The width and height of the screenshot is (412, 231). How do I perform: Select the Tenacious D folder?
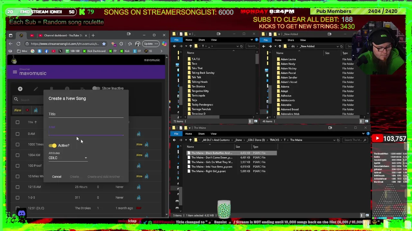click(198, 114)
